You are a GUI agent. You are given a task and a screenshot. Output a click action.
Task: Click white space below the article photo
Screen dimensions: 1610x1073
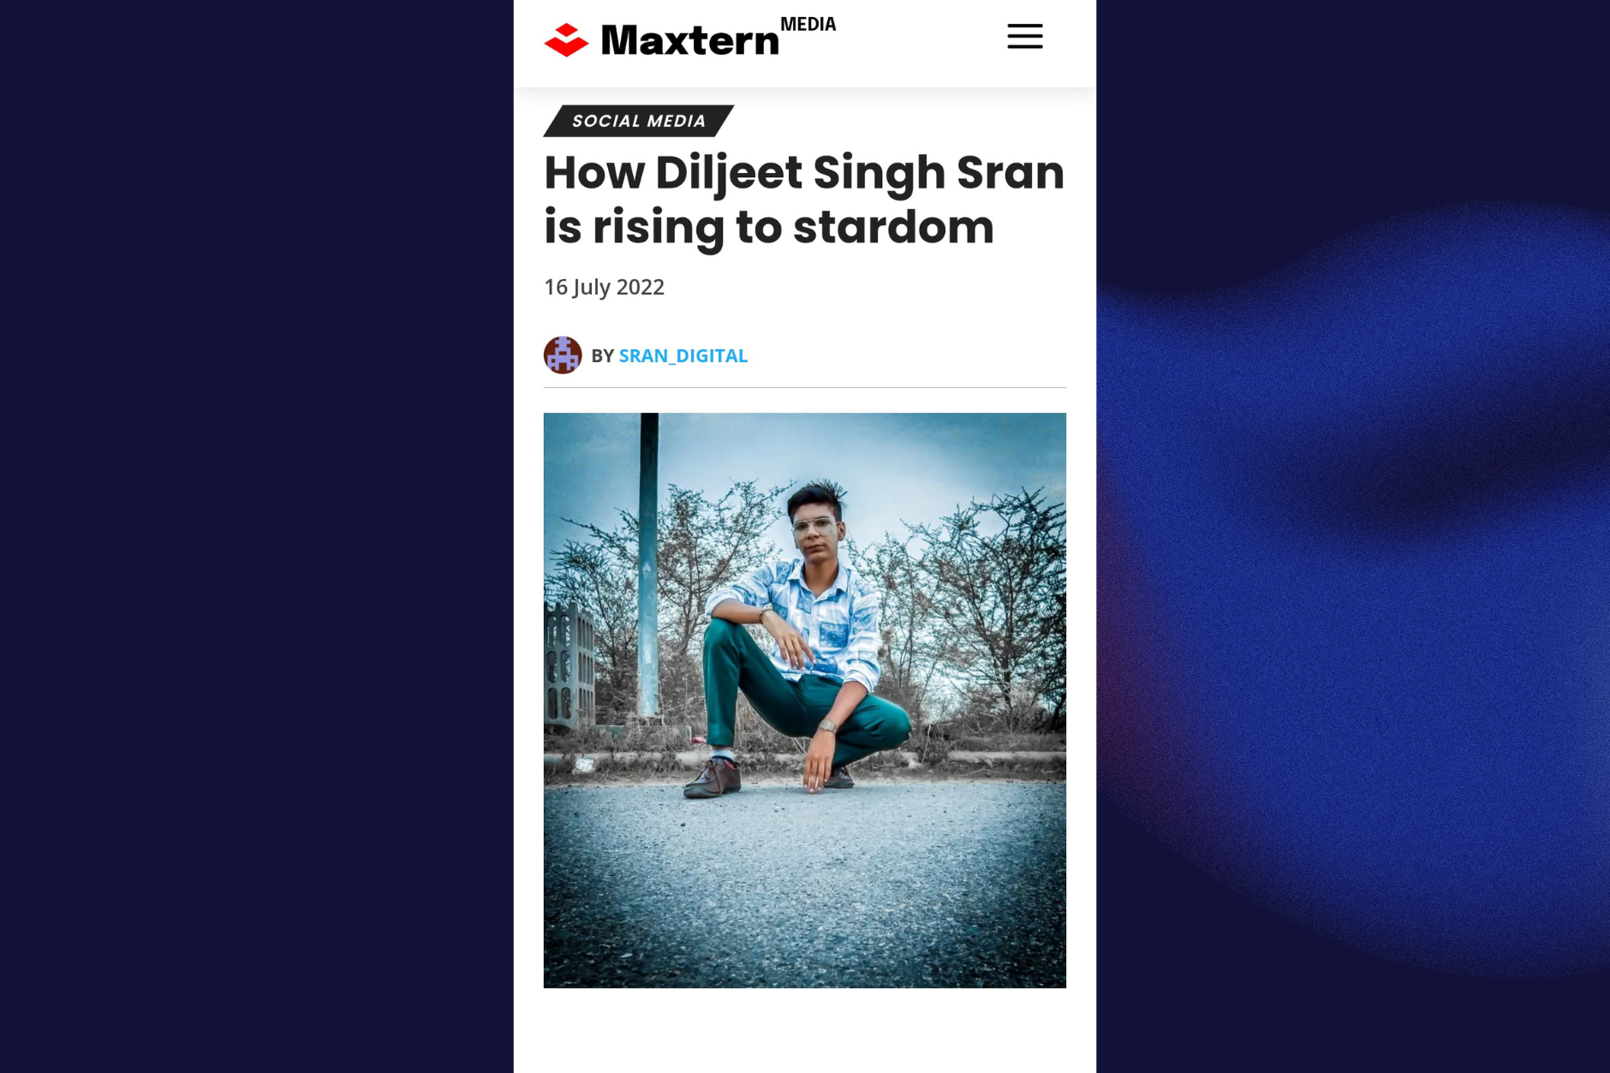tap(804, 1030)
